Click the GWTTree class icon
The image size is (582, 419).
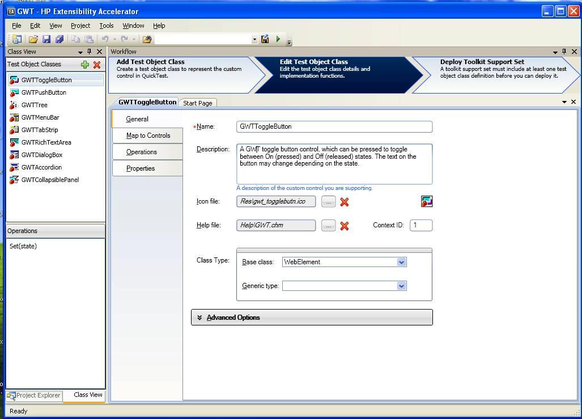click(x=14, y=105)
